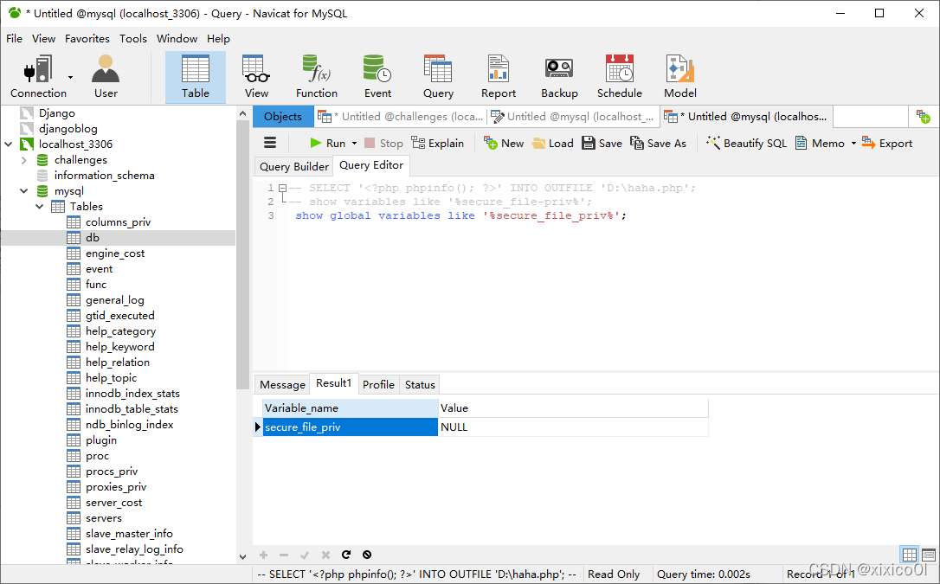Viewport: 940px width, 584px height.
Task: Select the columns_priv table
Action: tap(118, 222)
